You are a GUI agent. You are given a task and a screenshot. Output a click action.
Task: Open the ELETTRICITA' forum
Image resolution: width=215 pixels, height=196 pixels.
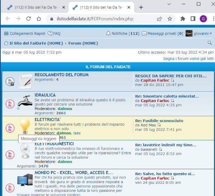(47, 120)
